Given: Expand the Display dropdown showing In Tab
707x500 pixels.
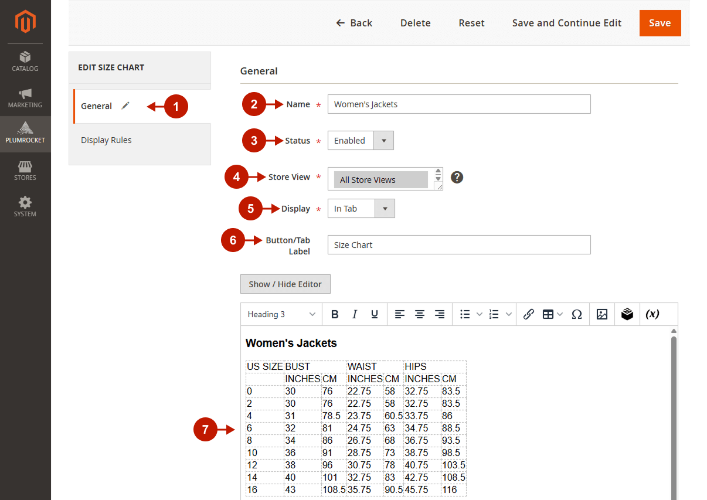Looking at the screenshot, I should [361, 209].
